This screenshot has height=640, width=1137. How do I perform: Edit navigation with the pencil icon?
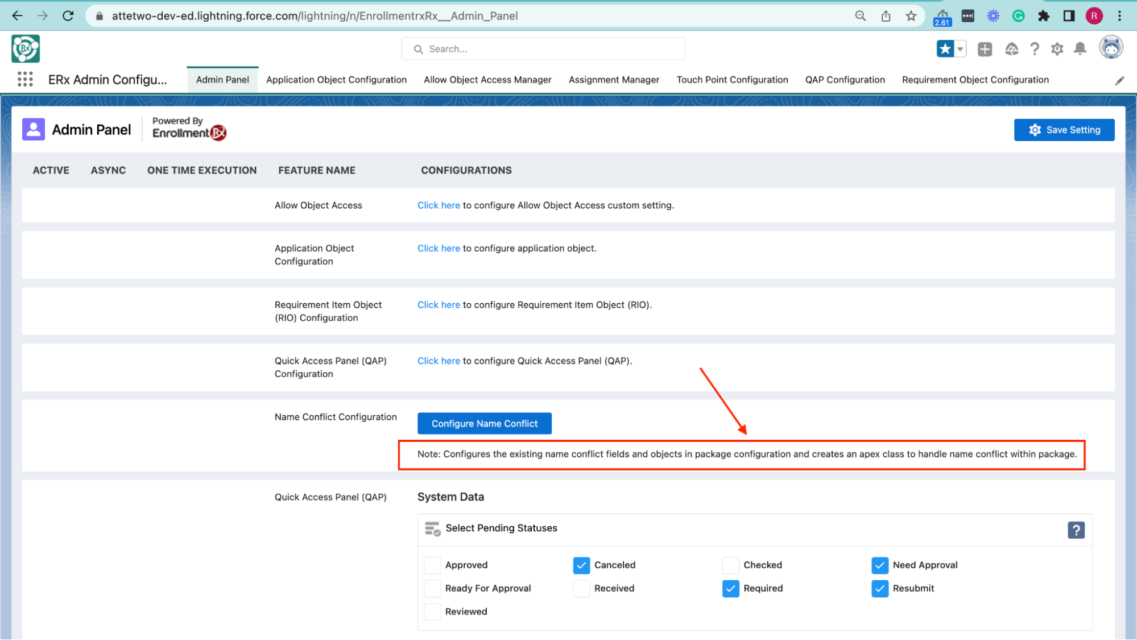pyautogui.click(x=1119, y=81)
